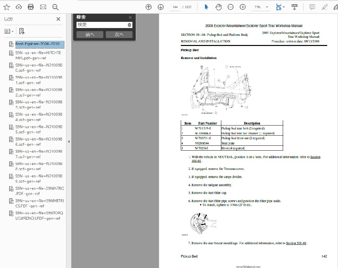Open bookmark file=N0100987.pdf
The width and height of the screenshot is (338, 268).
pyautogui.click(x=39, y=154)
